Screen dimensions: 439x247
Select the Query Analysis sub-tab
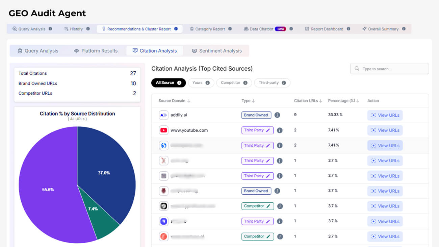38,51
